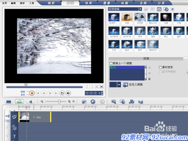
Task: Select the 涟漪 ripple filter
Action: coord(153,32)
